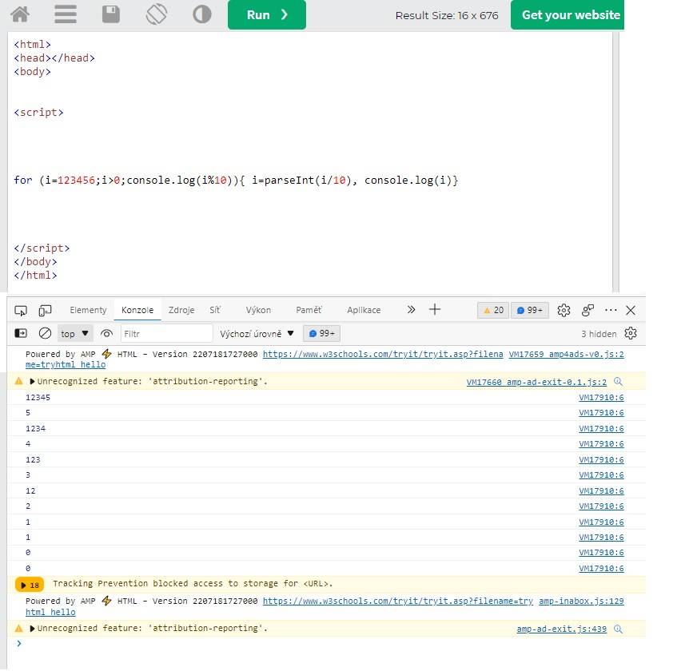
Task: Rotate the editor orientation icon
Action: tap(157, 14)
